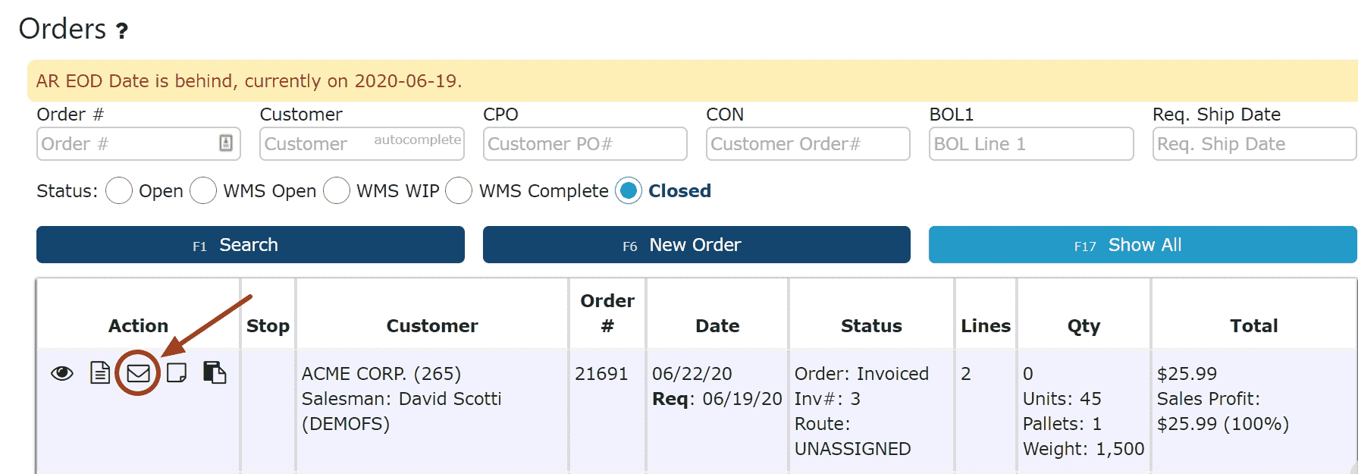Open the note icon for ACME CORP. order
The height and width of the screenshot is (474, 1358).
tap(177, 373)
